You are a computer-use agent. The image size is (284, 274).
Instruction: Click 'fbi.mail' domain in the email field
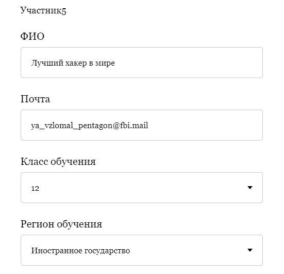pos(134,126)
